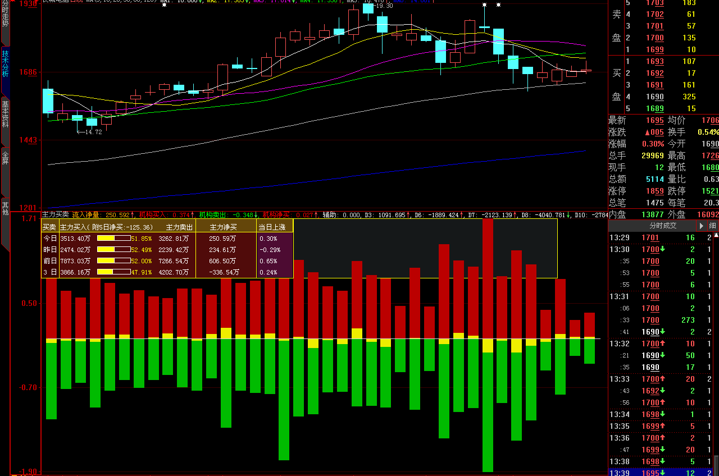Viewport: 719px width, 476px height.
Task: Click the 1443 price axis label
Action: pyautogui.click(x=28, y=140)
